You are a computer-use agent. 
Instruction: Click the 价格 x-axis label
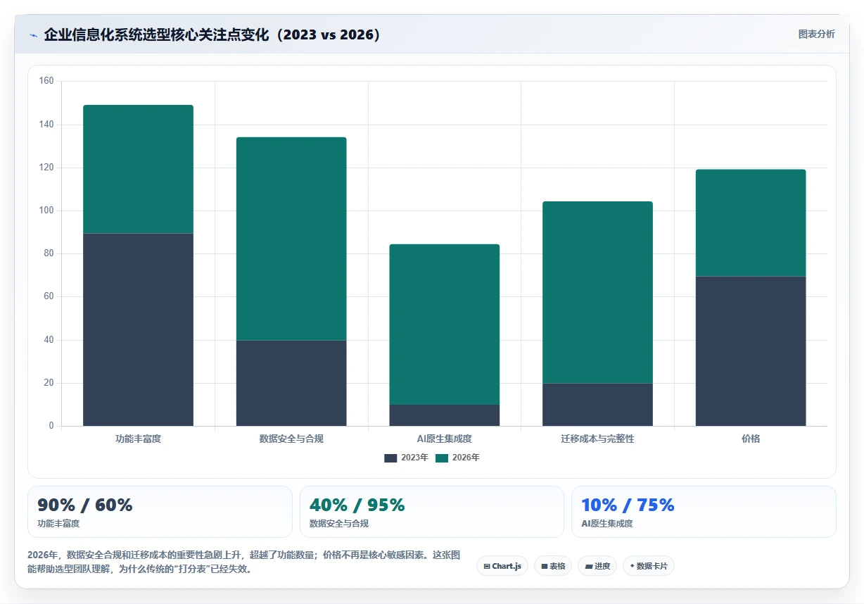click(751, 439)
